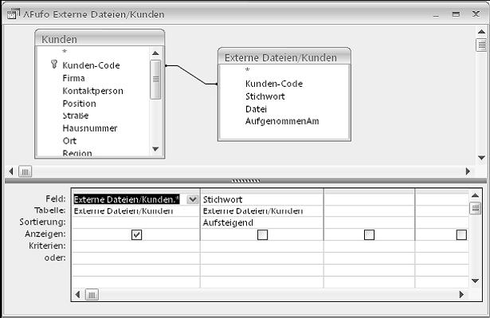
Task: Click the query window icon in title bar
Action: (x=14, y=14)
